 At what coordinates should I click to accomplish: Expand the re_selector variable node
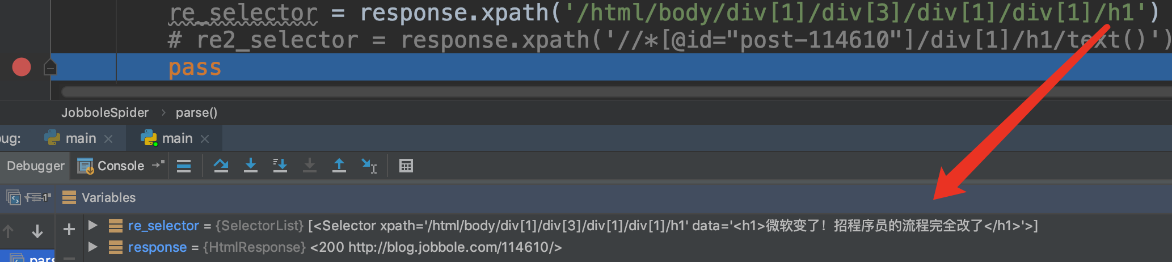pyautogui.click(x=93, y=225)
